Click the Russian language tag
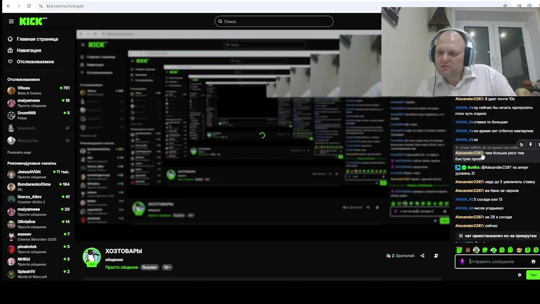Viewport: 540px width, 304px height. [x=149, y=267]
